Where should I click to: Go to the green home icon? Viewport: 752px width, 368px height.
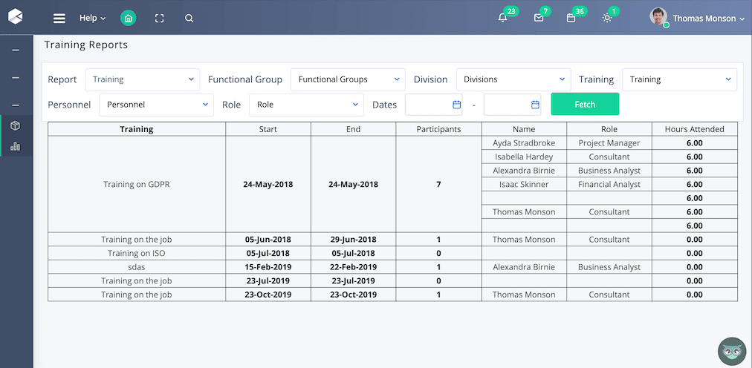click(x=129, y=19)
